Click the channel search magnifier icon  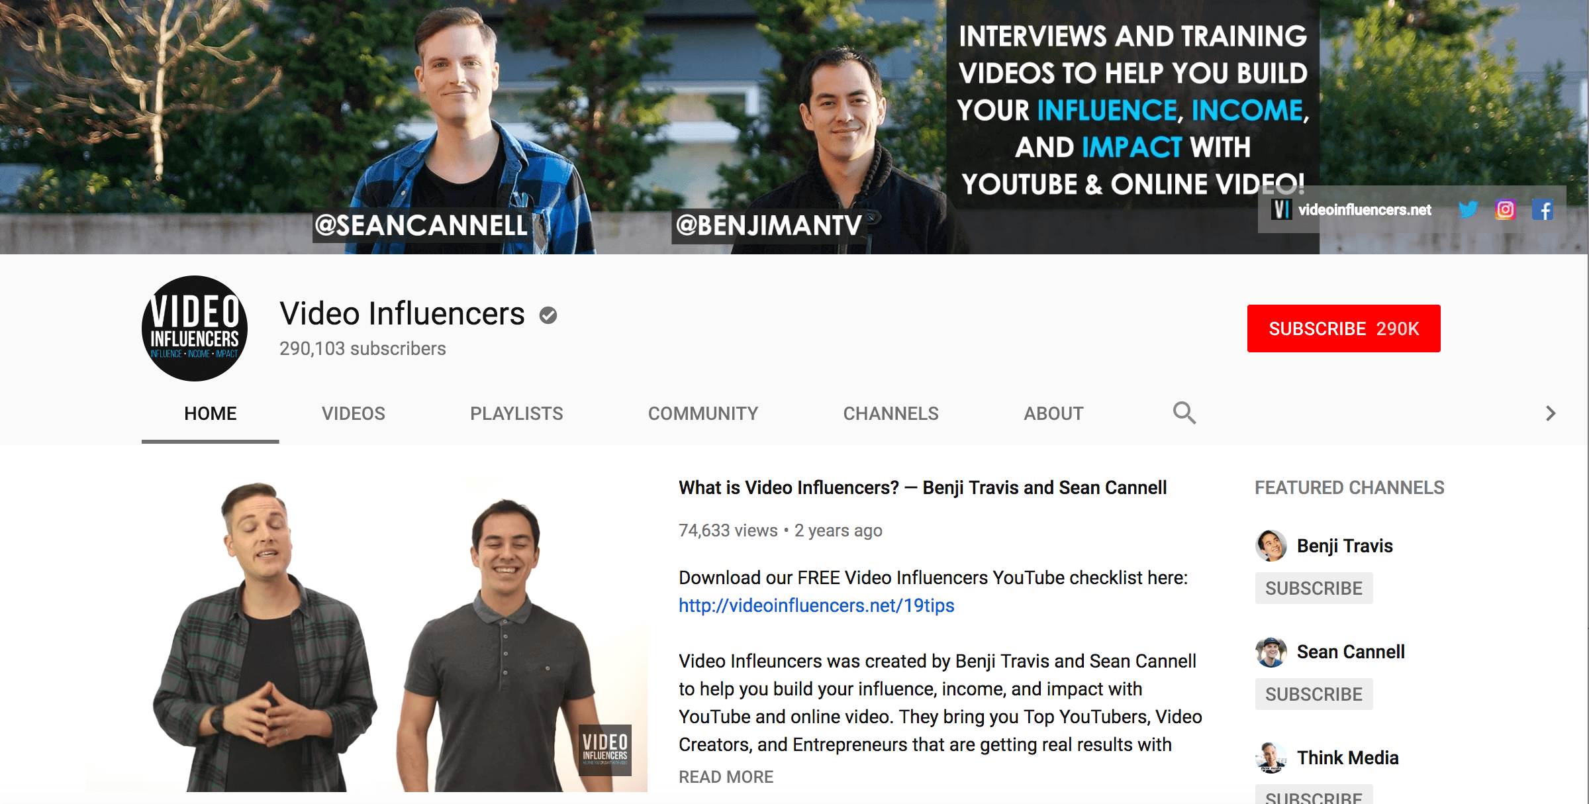click(1184, 413)
